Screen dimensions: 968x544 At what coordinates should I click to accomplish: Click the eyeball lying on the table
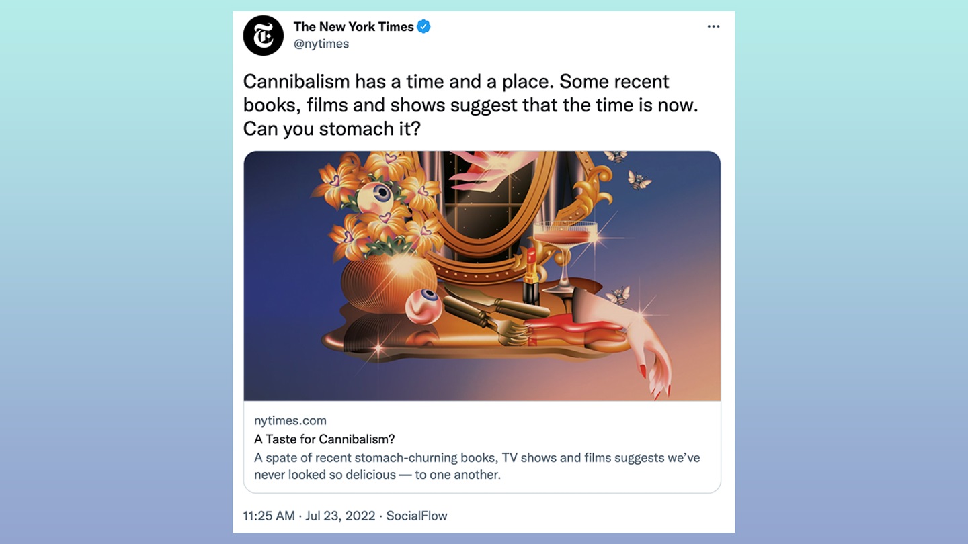(424, 308)
